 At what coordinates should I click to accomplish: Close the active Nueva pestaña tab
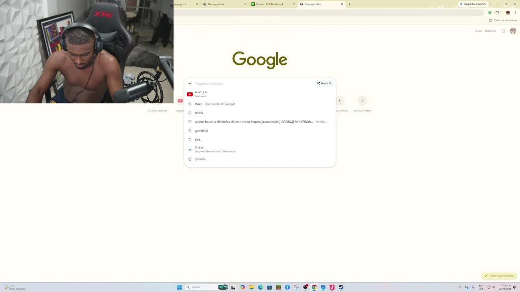pyautogui.click(x=342, y=4)
